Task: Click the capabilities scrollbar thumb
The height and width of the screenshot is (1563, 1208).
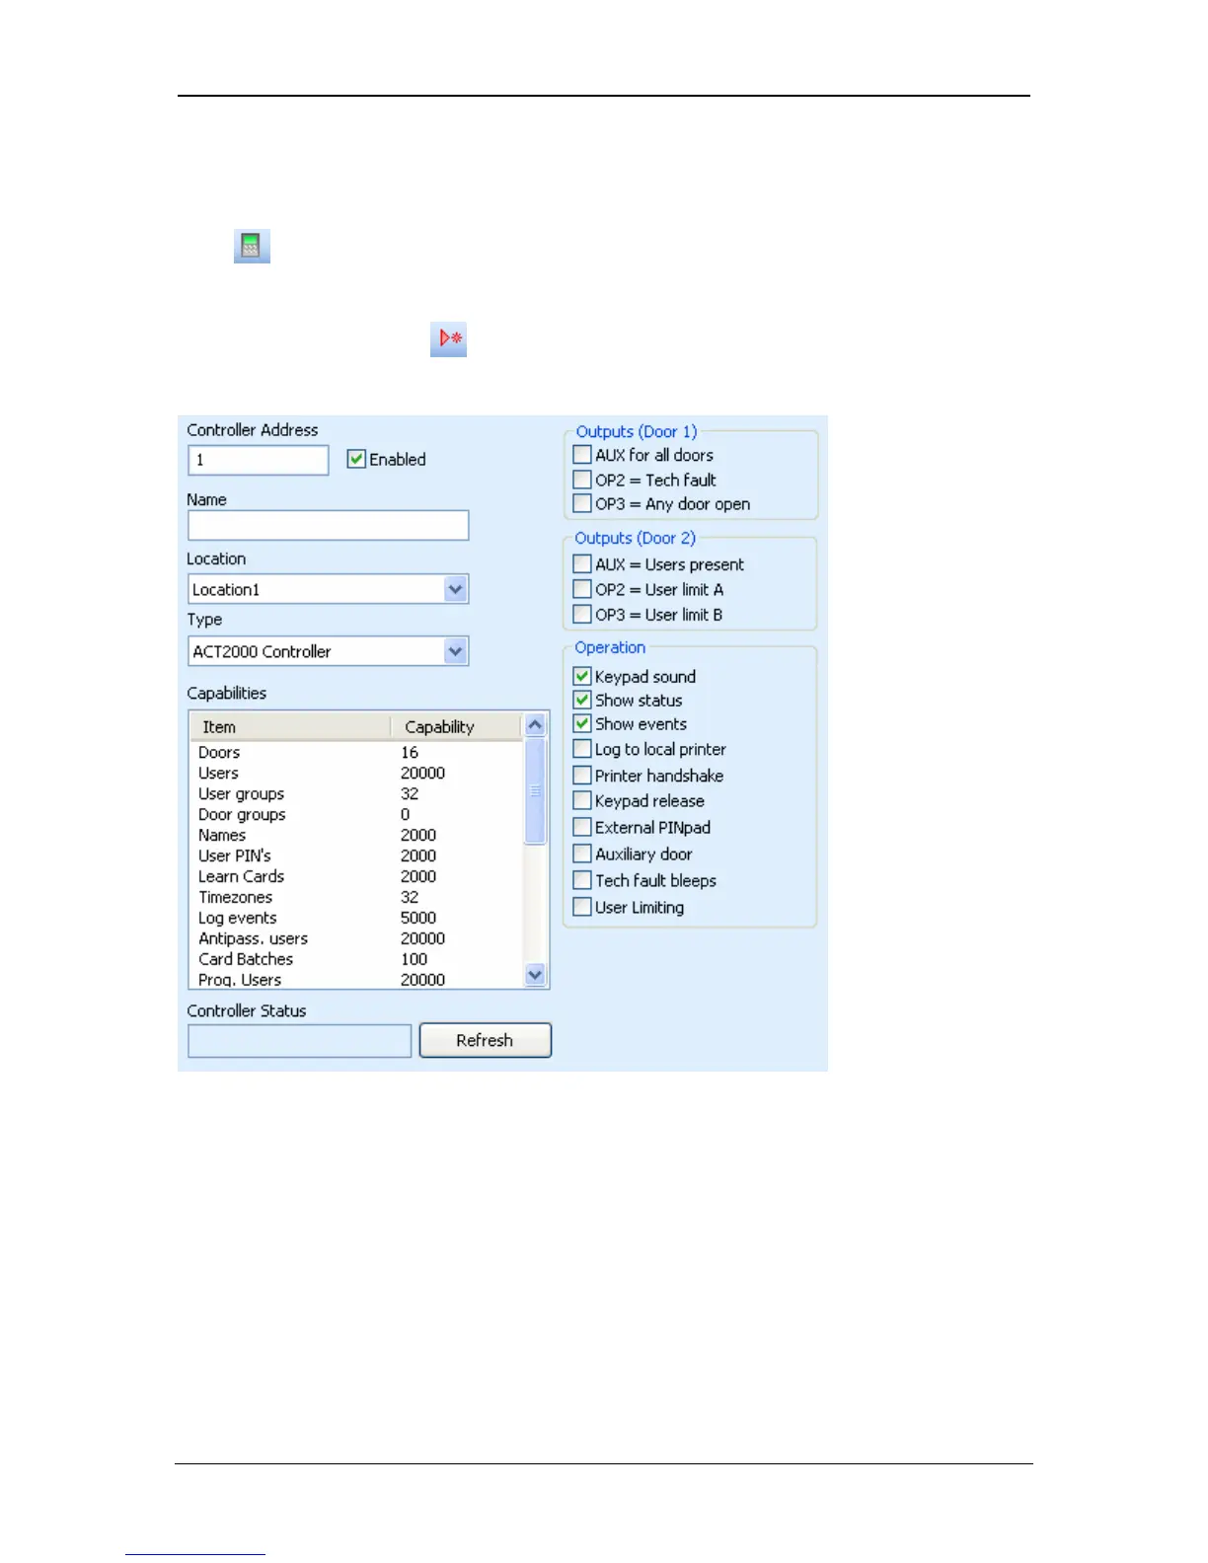Action: [535, 790]
